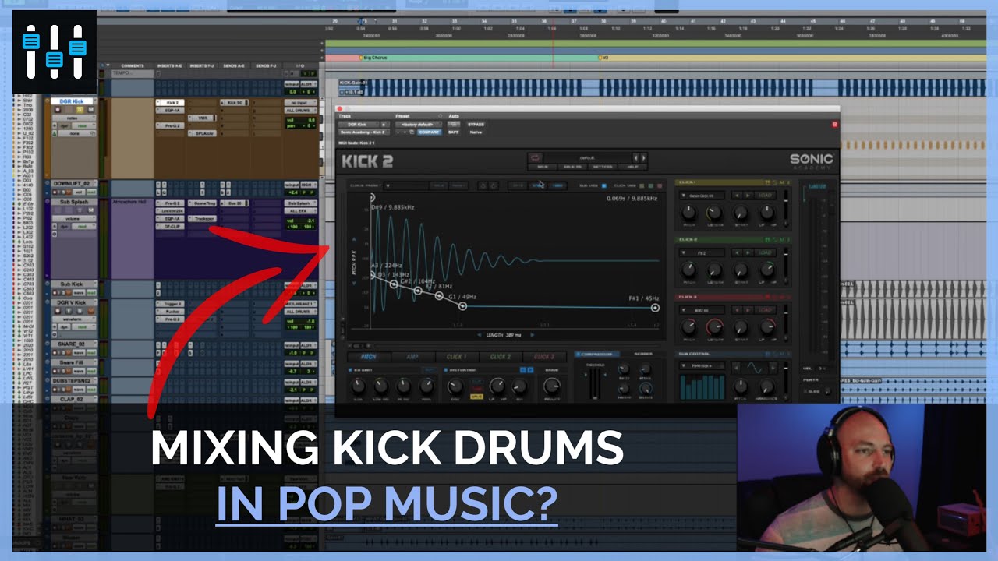Turn the Click 1 PITCH knob
Viewport: 998px width, 561px height.
click(x=688, y=212)
